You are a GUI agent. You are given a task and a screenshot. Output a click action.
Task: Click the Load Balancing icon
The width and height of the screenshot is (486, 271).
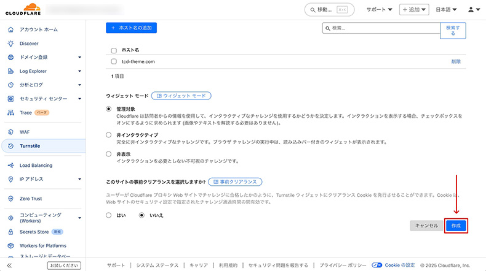tap(10, 166)
